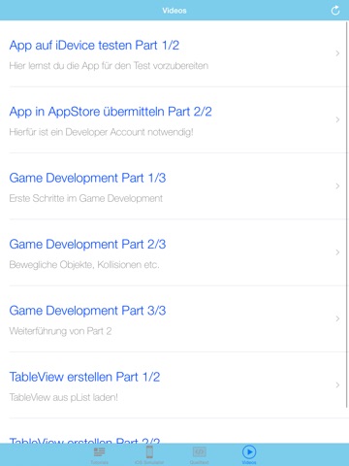Image resolution: width=349 pixels, height=466 pixels.
Task: Open the chevron for TableView erstellen Part 1/2
Action: [337, 384]
